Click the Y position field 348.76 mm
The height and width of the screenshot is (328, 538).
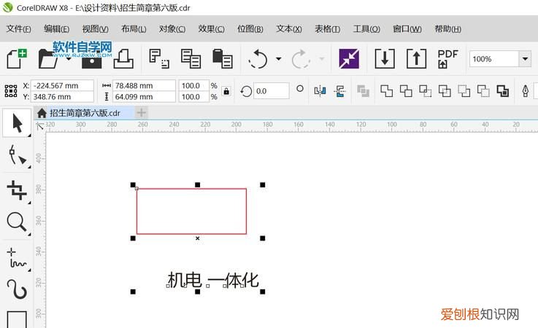62,97
